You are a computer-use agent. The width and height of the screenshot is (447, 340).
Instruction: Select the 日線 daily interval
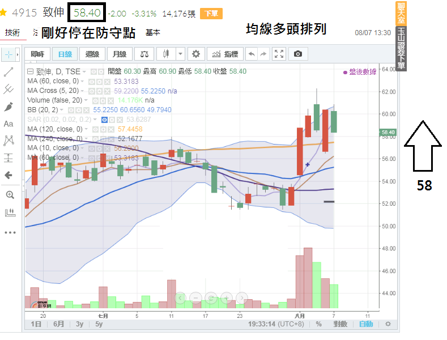(x=65, y=54)
